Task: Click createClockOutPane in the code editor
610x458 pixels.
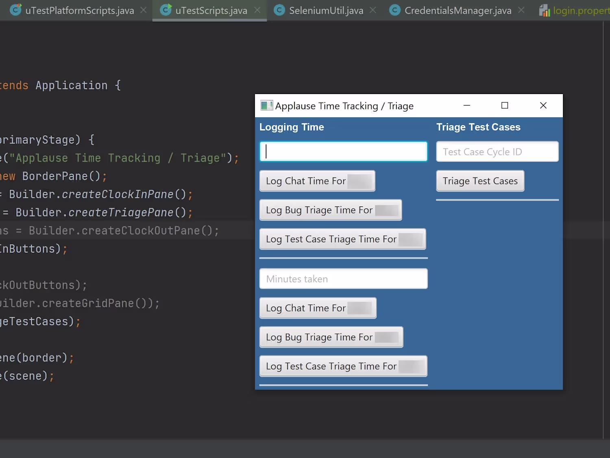Action: tap(141, 231)
